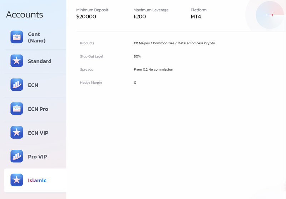
Task: Click the briefcase icon beside ECN Pro
Action: pyautogui.click(x=16, y=109)
